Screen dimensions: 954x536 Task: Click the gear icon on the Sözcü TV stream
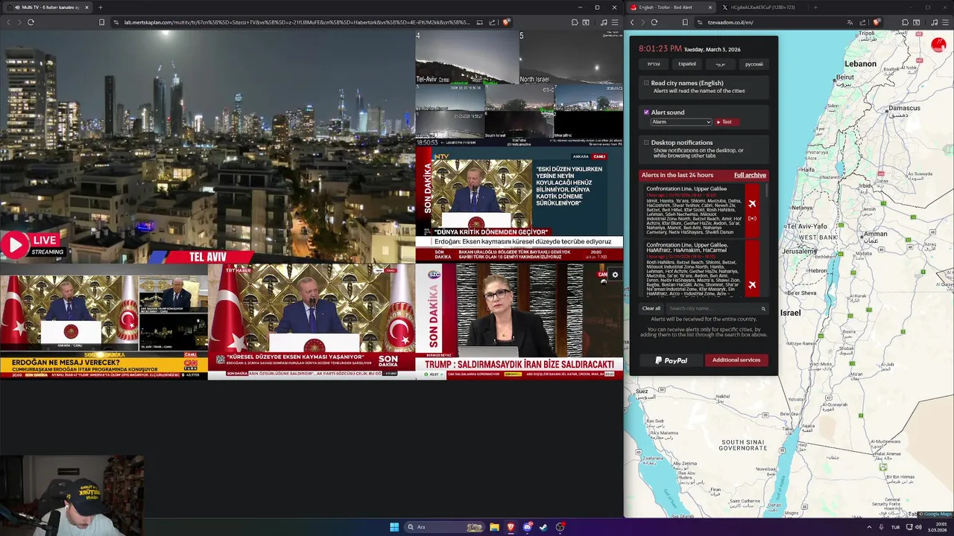pyautogui.click(x=615, y=275)
